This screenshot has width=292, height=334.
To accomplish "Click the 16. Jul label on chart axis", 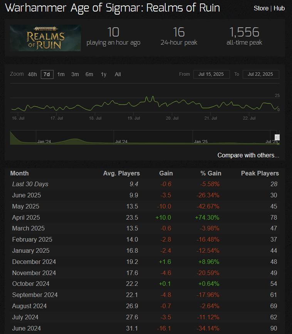I will point(18,118).
